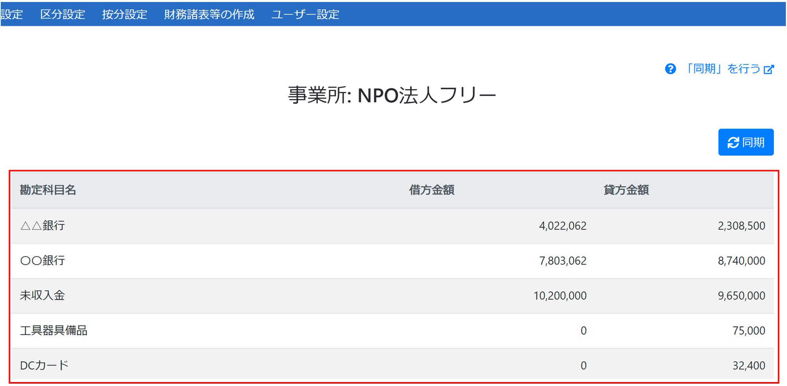
Task: Click the blue question mark help icon
Action: point(671,69)
